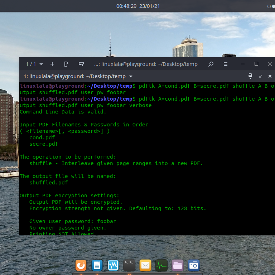Launch the green pulse system monitor in dock
The height and width of the screenshot is (275, 275).
161,265
